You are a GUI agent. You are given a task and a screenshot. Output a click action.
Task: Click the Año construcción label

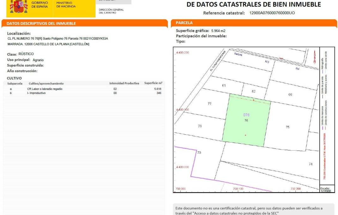(22, 71)
